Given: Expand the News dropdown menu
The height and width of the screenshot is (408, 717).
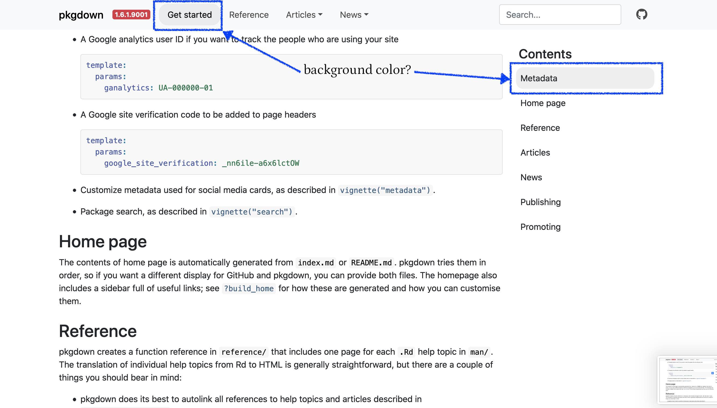Looking at the screenshot, I should coord(354,15).
